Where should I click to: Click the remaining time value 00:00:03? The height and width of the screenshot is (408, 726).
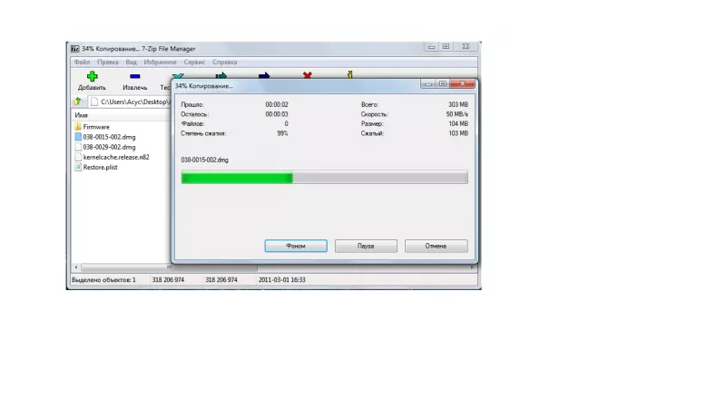277,114
